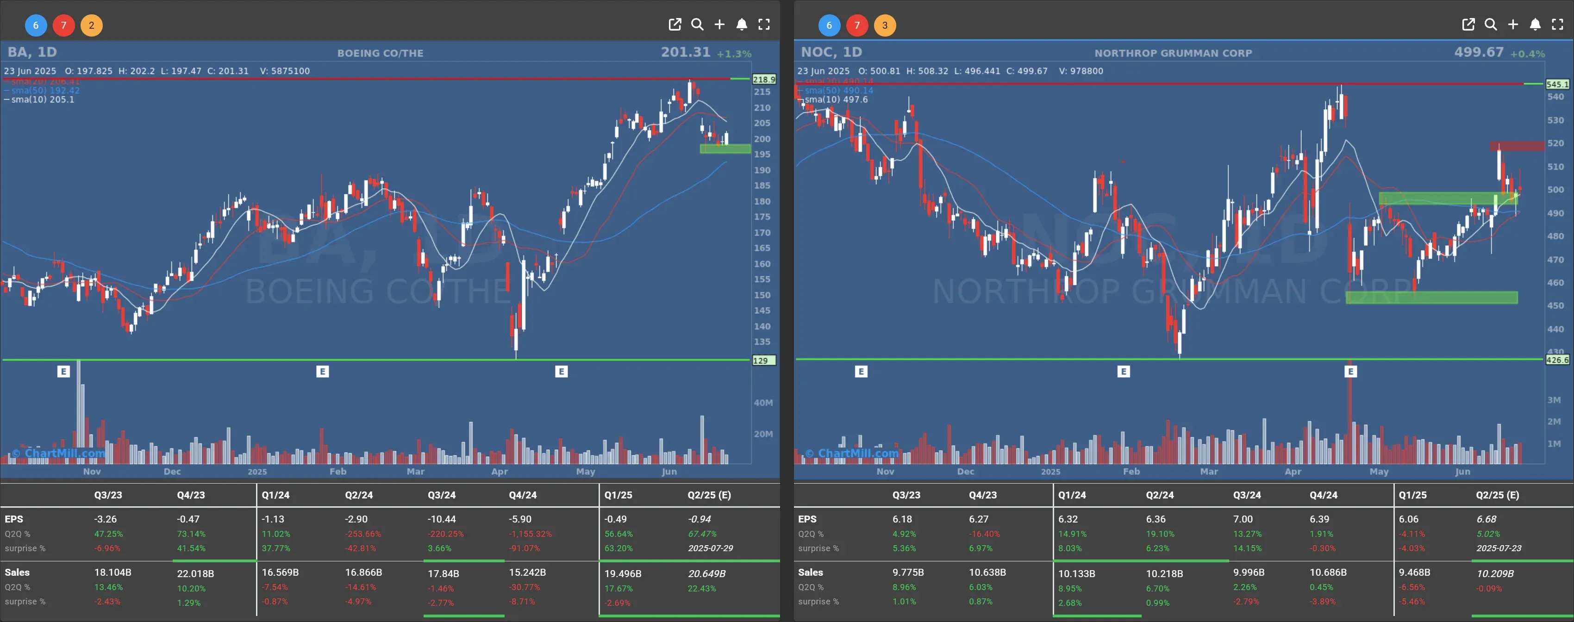Click the orange 2 badge on BA panel

coord(92,25)
